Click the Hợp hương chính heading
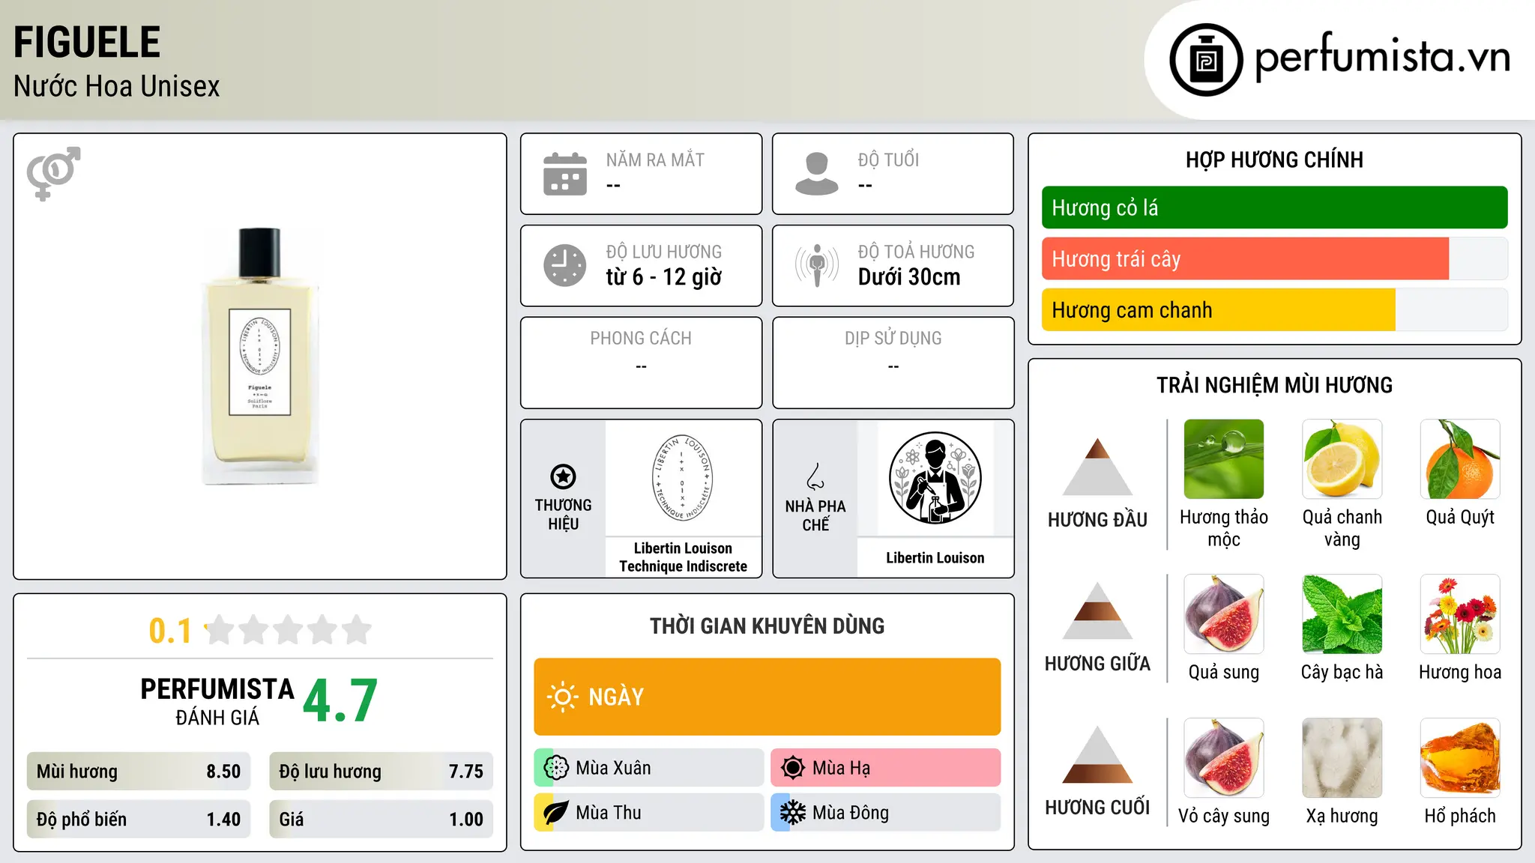Image resolution: width=1535 pixels, height=863 pixels. (x=1274, y=160)
